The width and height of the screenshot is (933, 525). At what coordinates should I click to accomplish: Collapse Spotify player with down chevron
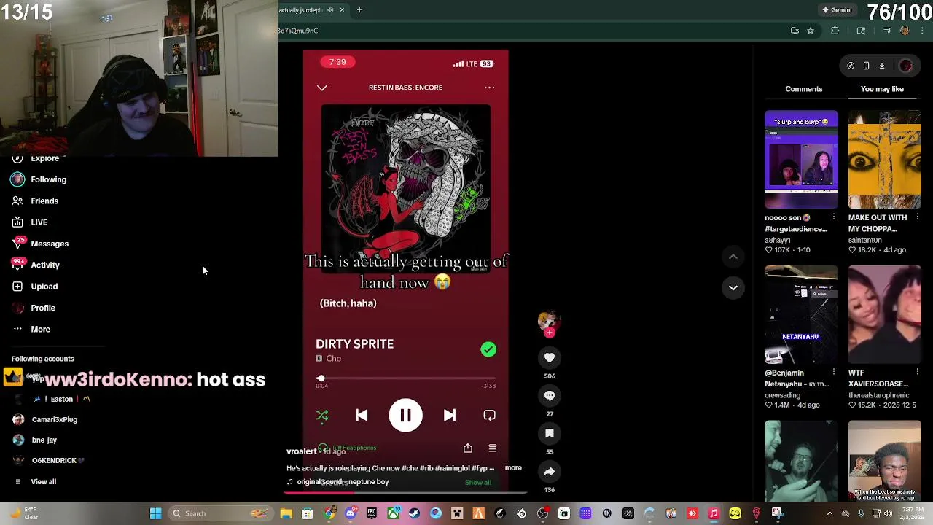pyautogui.click(x=322, y=87)
